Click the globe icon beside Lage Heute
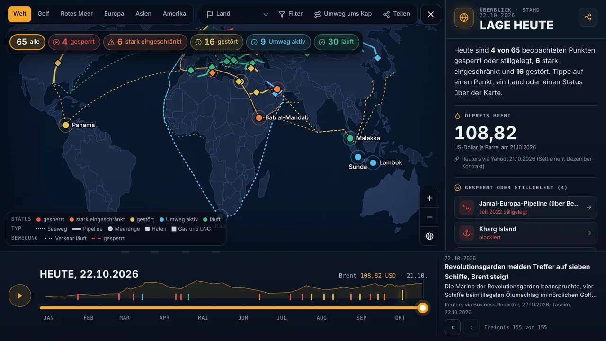 463,18
